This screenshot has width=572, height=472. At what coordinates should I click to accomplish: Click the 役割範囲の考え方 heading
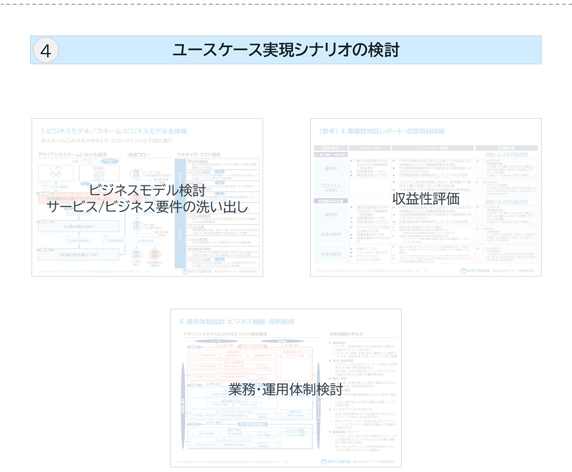click(346, 334)
